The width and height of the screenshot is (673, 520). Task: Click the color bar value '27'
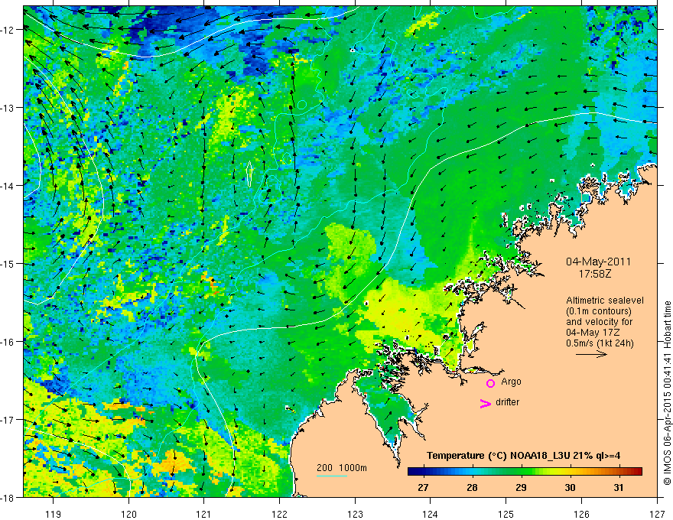423,487
